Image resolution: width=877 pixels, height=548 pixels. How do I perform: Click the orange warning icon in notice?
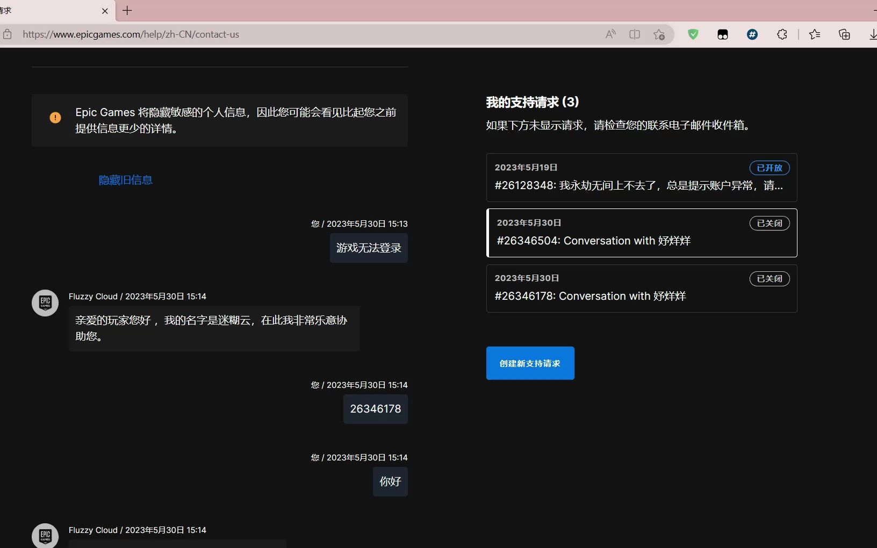(x=55, y=118)
